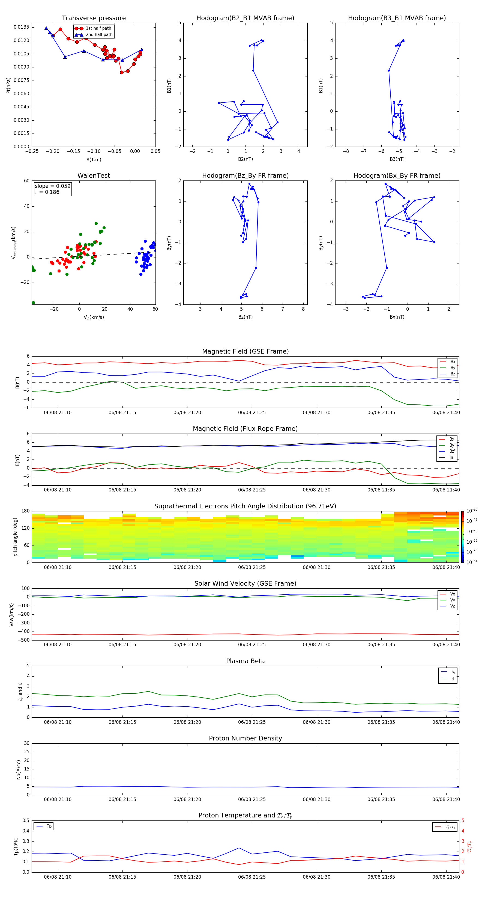Click the 'WalenTest' plot title

point(94,176)
